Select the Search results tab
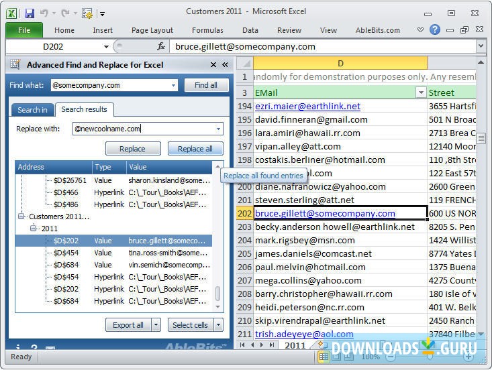The height and width of the screenshot is (370, 492). (84, 109)
